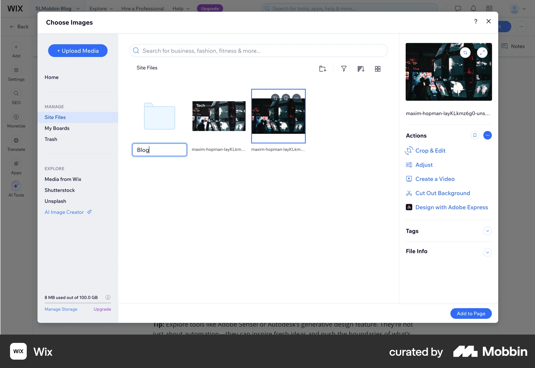Open the Explore dropdown in the top navigation
The width and height of the screenshot is (535, 368).
pos(101,9)
